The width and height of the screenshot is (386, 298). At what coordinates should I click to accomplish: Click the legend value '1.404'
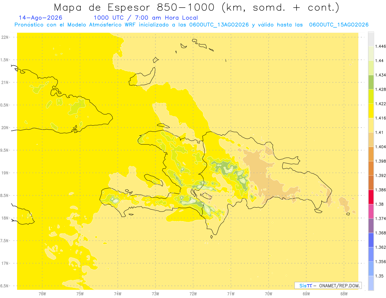pyautogui.click(x=381, y=147)
